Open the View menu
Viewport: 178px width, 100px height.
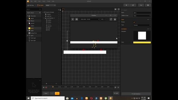(44, 1)
